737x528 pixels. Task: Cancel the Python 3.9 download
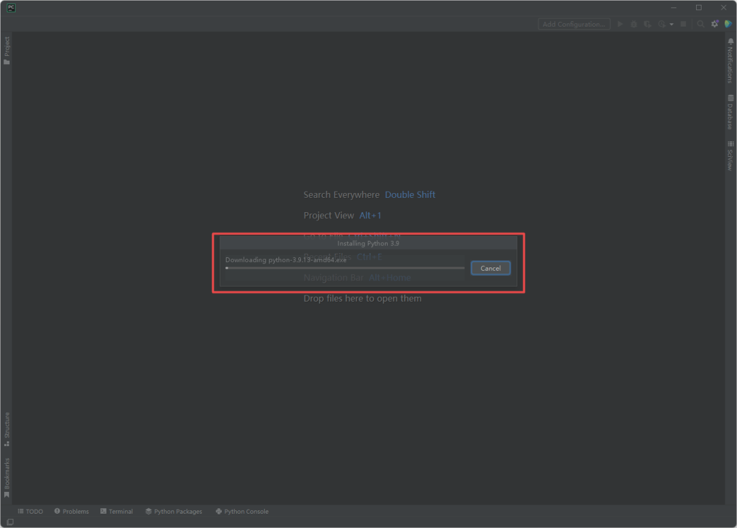490,268
